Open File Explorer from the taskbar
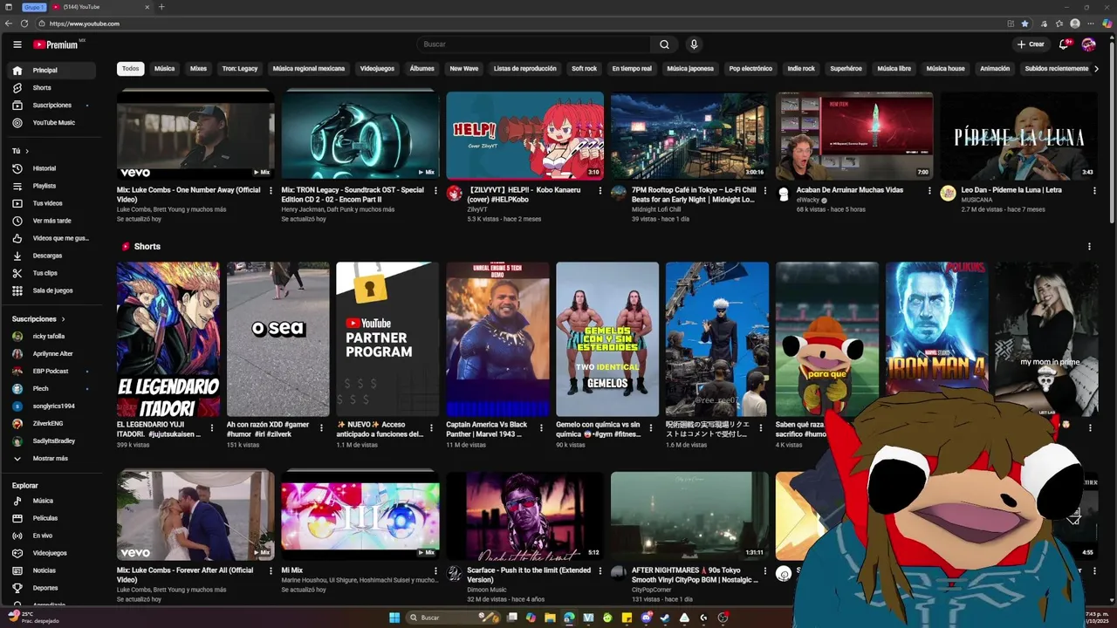The height and width of the screenshot is (628, 1117). click(550, 618)
